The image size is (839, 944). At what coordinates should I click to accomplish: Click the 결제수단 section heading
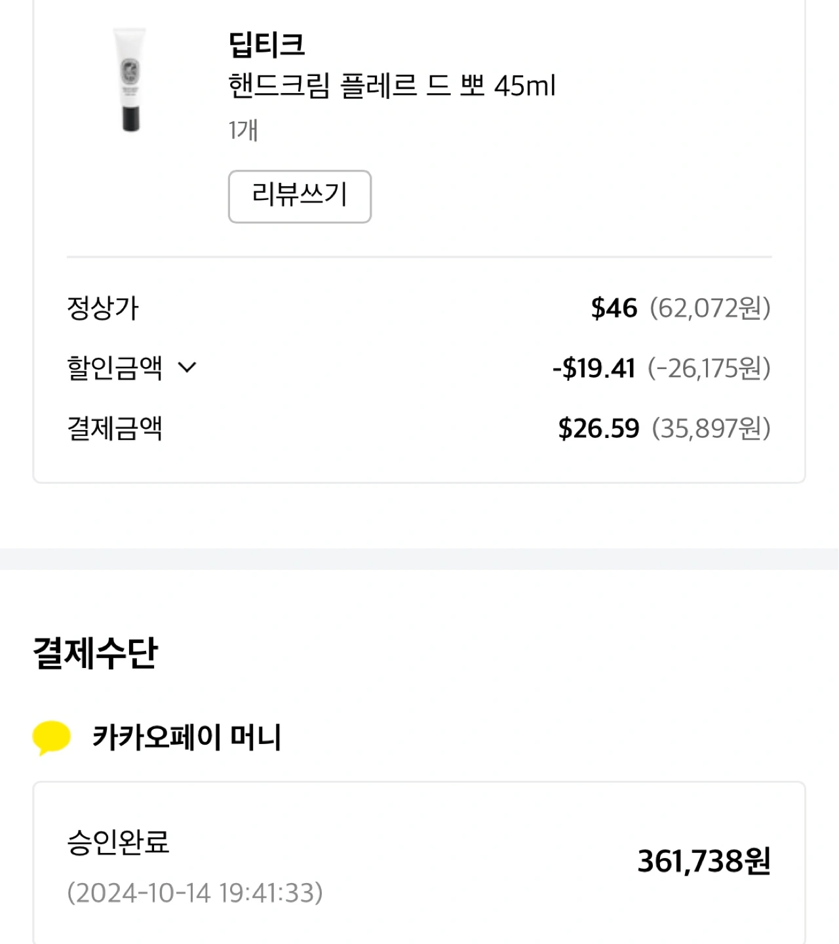pyautogui.click(x=96, y=654)
